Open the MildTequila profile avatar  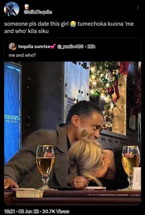tap(11, 9)
